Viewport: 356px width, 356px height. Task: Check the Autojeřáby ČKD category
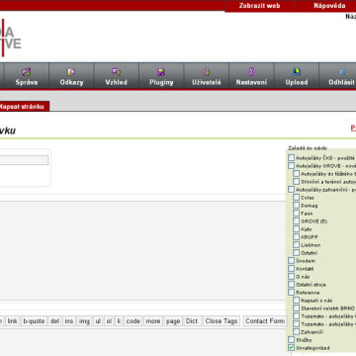(x=292, y=158)
